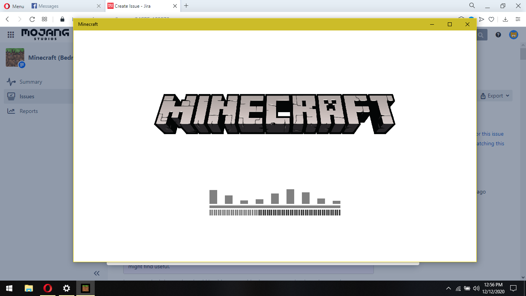Viewport: 526px width, 296px height.
Task: Open Opera Speed Dial start page
Action: tap(45, 19)
